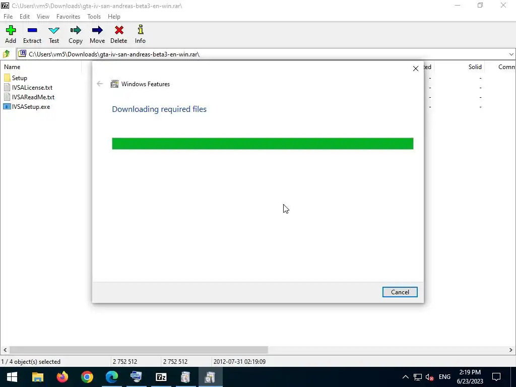Viewport: 516px width, 387px height.
Task: Click the scrollbar left arrow
Action: (x=5, y=350)
